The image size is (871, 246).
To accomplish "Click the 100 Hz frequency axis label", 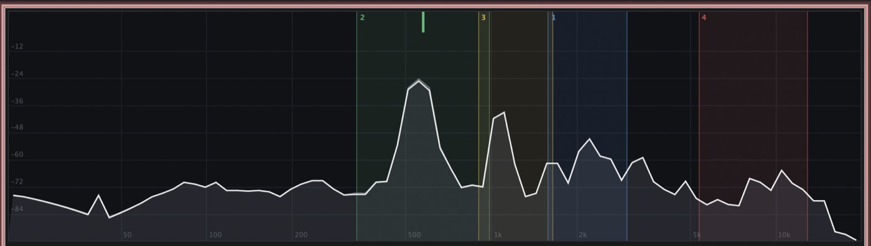I will point(215,235).
